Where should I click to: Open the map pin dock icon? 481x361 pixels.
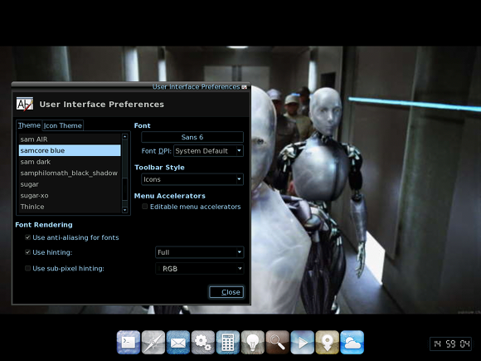pyautogui.click(x=327, y=342)
